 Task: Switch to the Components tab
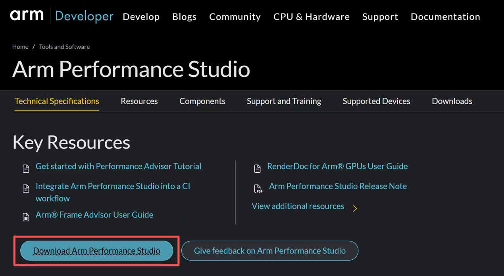202,101
